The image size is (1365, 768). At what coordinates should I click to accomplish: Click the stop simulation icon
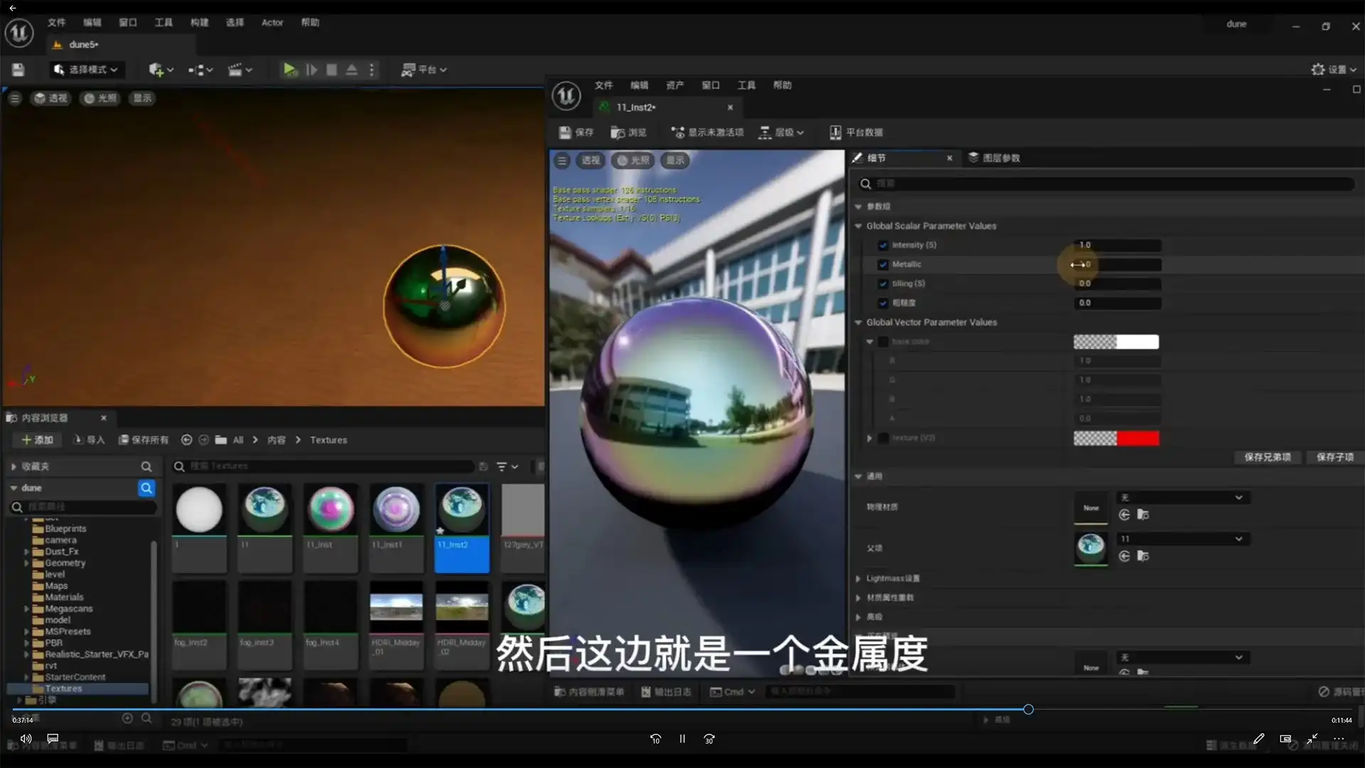point(331,70)
